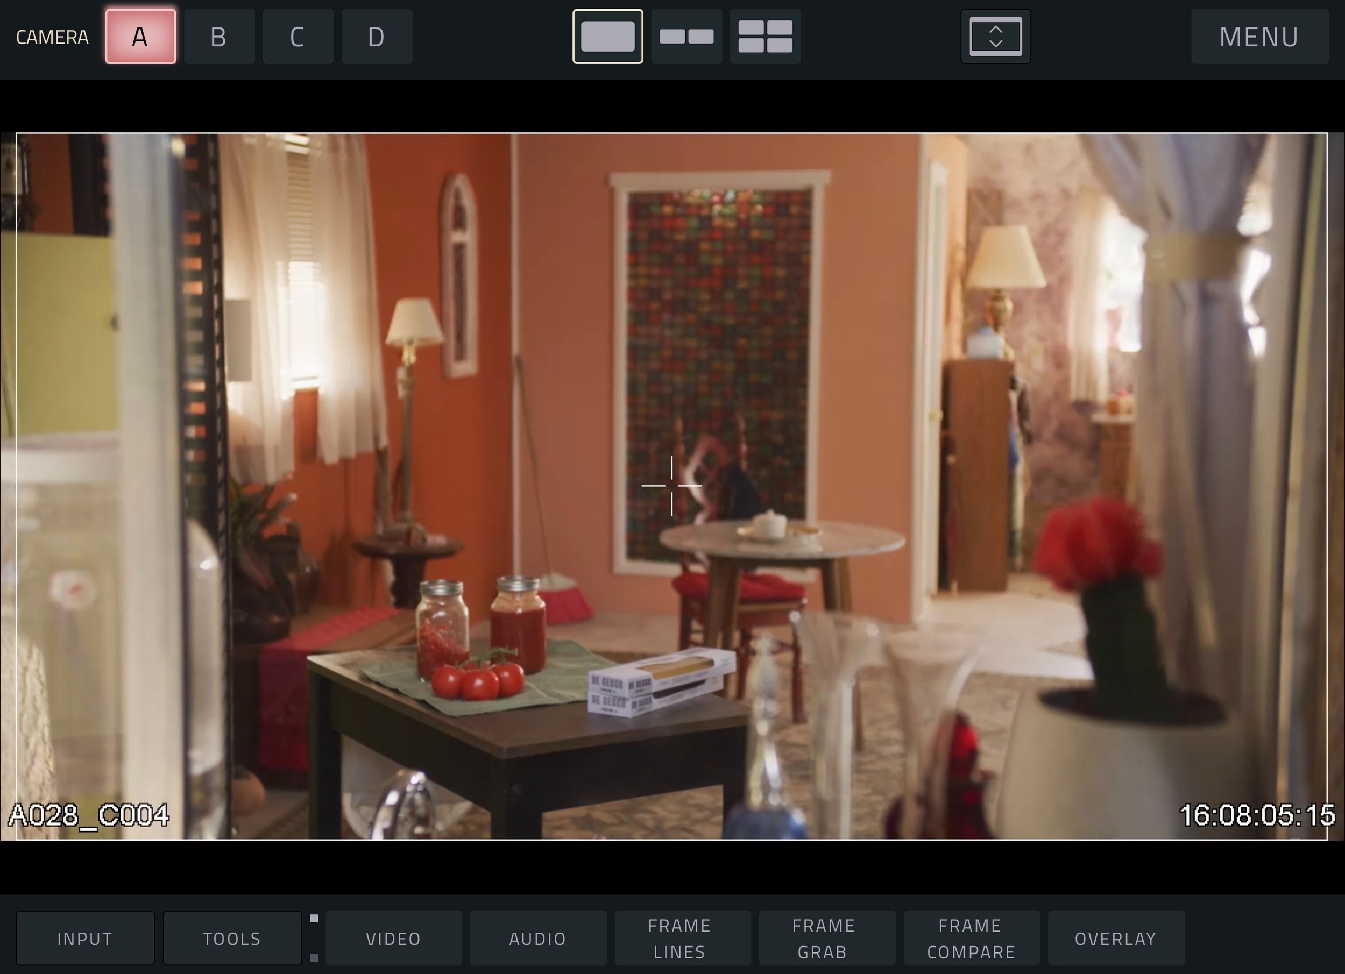Click the center crosshair in the video
The width and height of the screenshot is (1345, 974).
(x=671, y=486)
